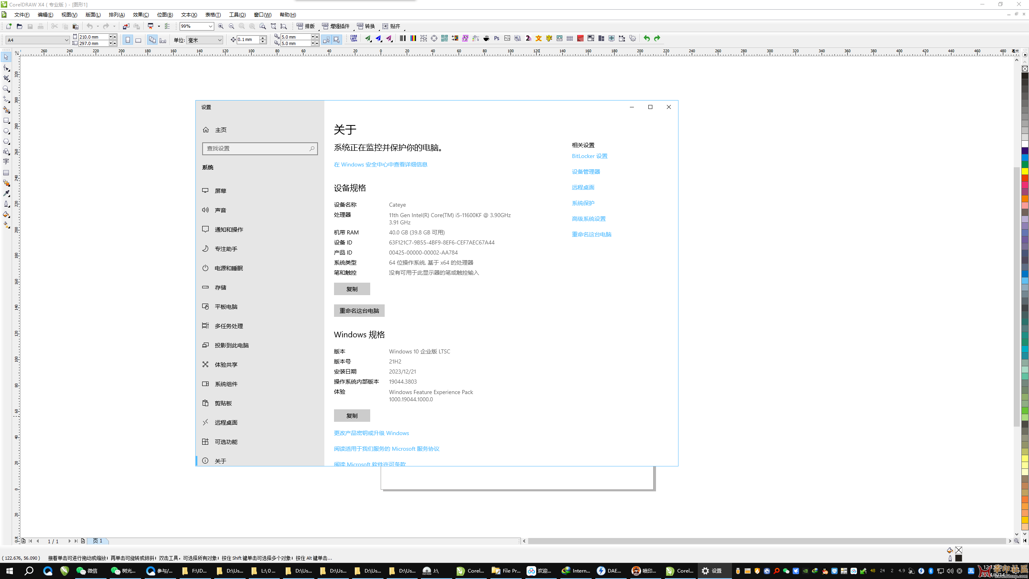Toggle drawing to page frame button
The image size is (1029, 579).
coord(336,40)
